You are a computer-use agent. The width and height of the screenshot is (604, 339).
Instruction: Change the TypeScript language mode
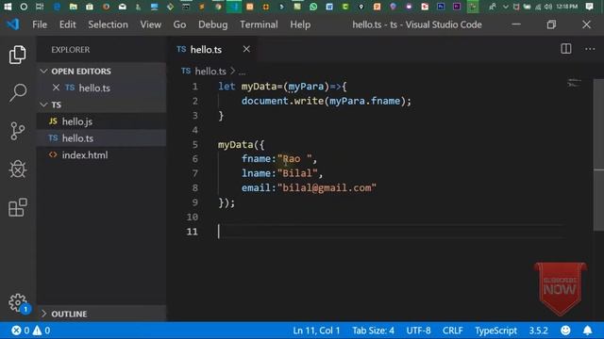(x=495, y=331)
